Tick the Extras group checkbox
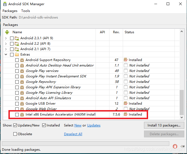Viewport: 187px width, 154px height. (12, 55)
